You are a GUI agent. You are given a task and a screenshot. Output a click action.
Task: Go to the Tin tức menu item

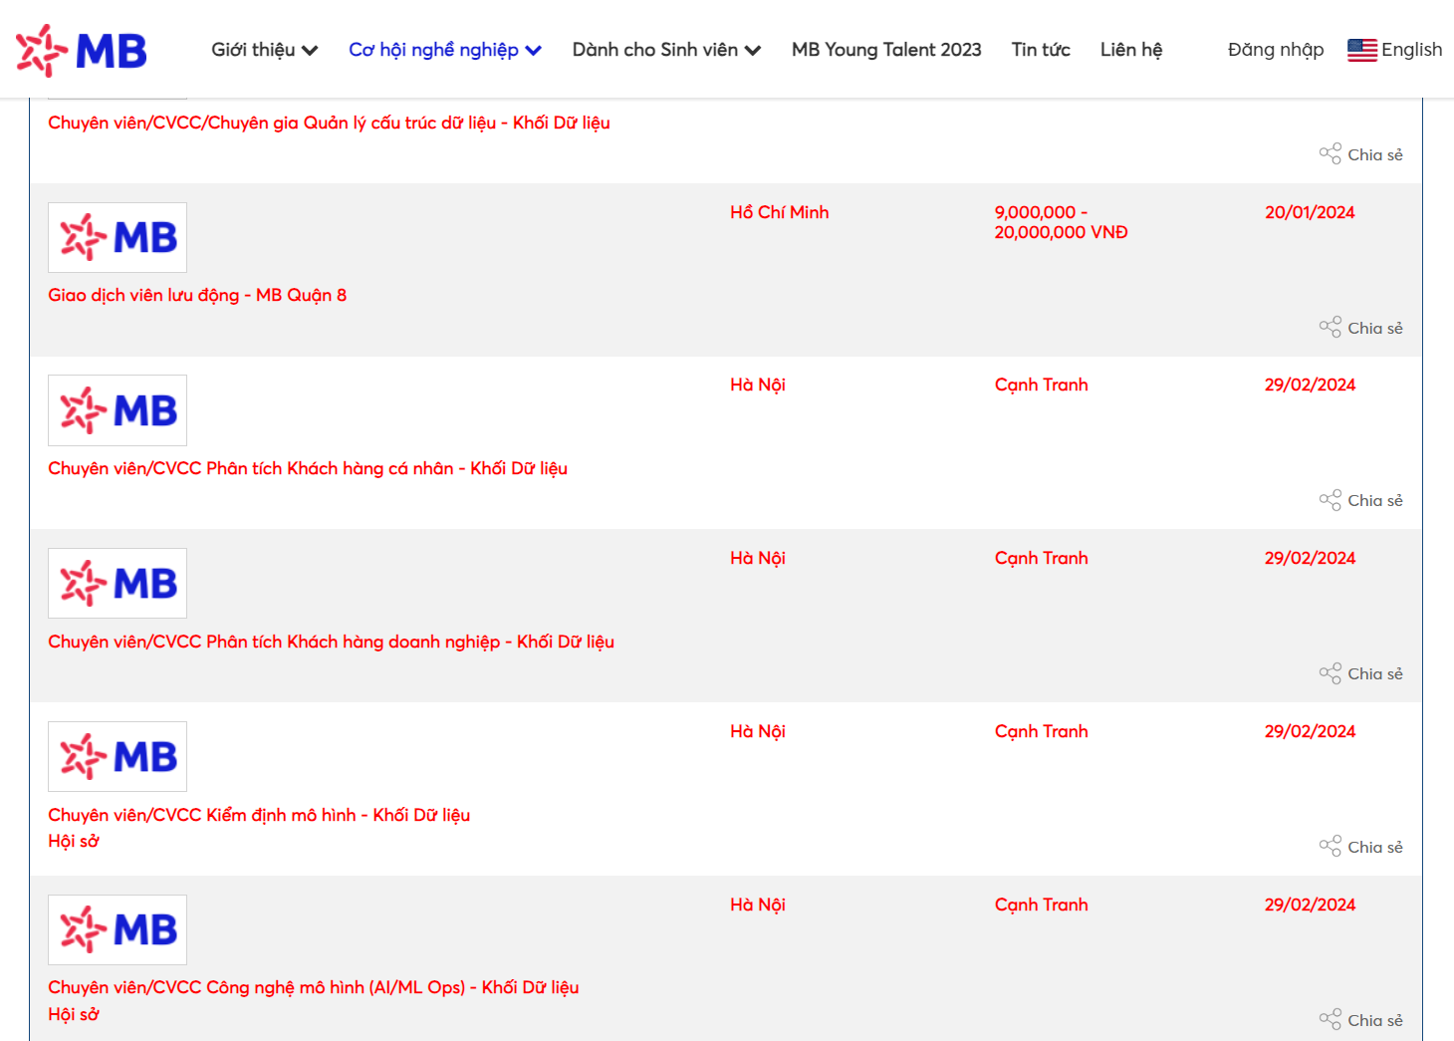(1041, 50)
